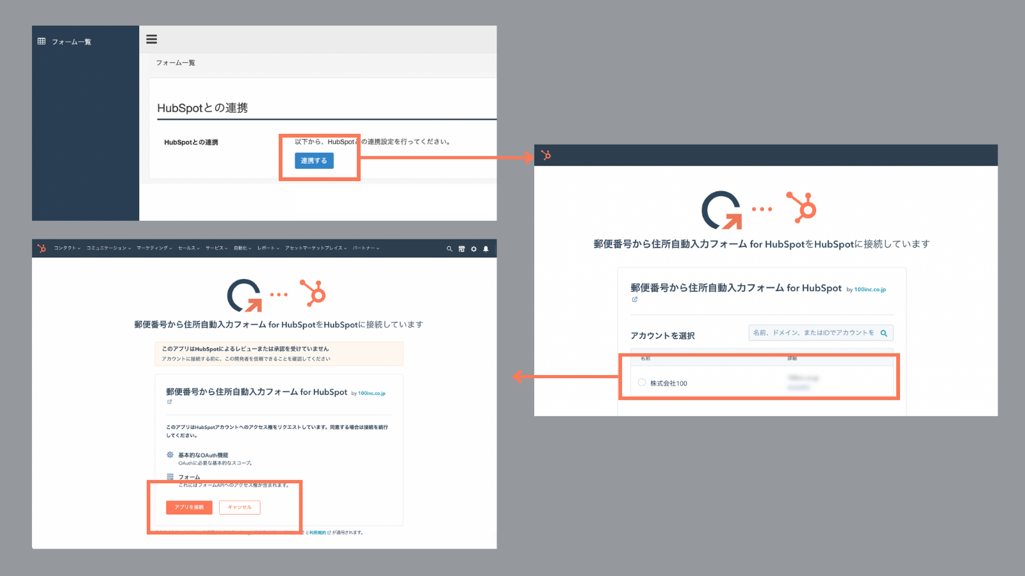Open settings gear in HubSpot navbar
The image size is (1025, 576).
pyautogui.click(x=473, y=249)
